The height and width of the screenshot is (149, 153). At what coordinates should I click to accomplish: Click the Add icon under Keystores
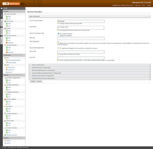pyautogui.click(x=7, y=109)
